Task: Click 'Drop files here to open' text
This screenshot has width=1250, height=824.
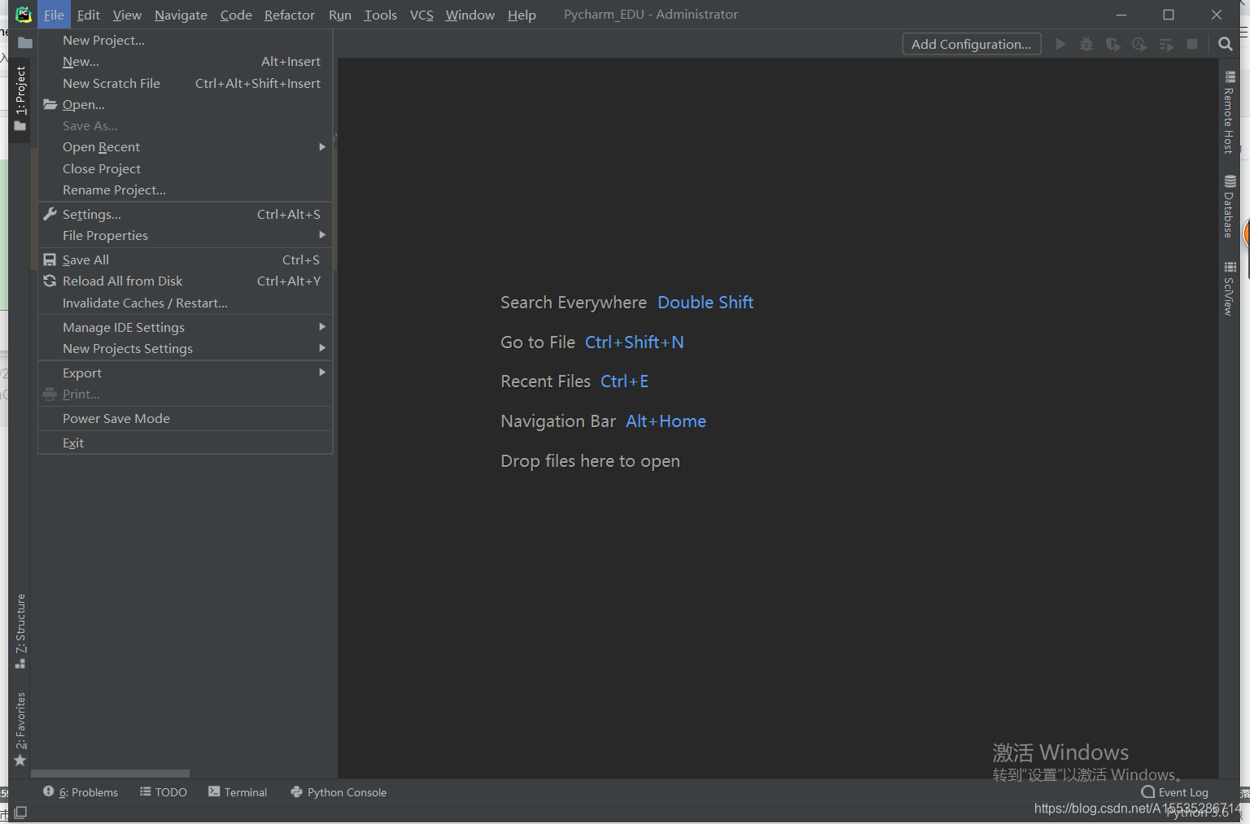Action: 590,461
